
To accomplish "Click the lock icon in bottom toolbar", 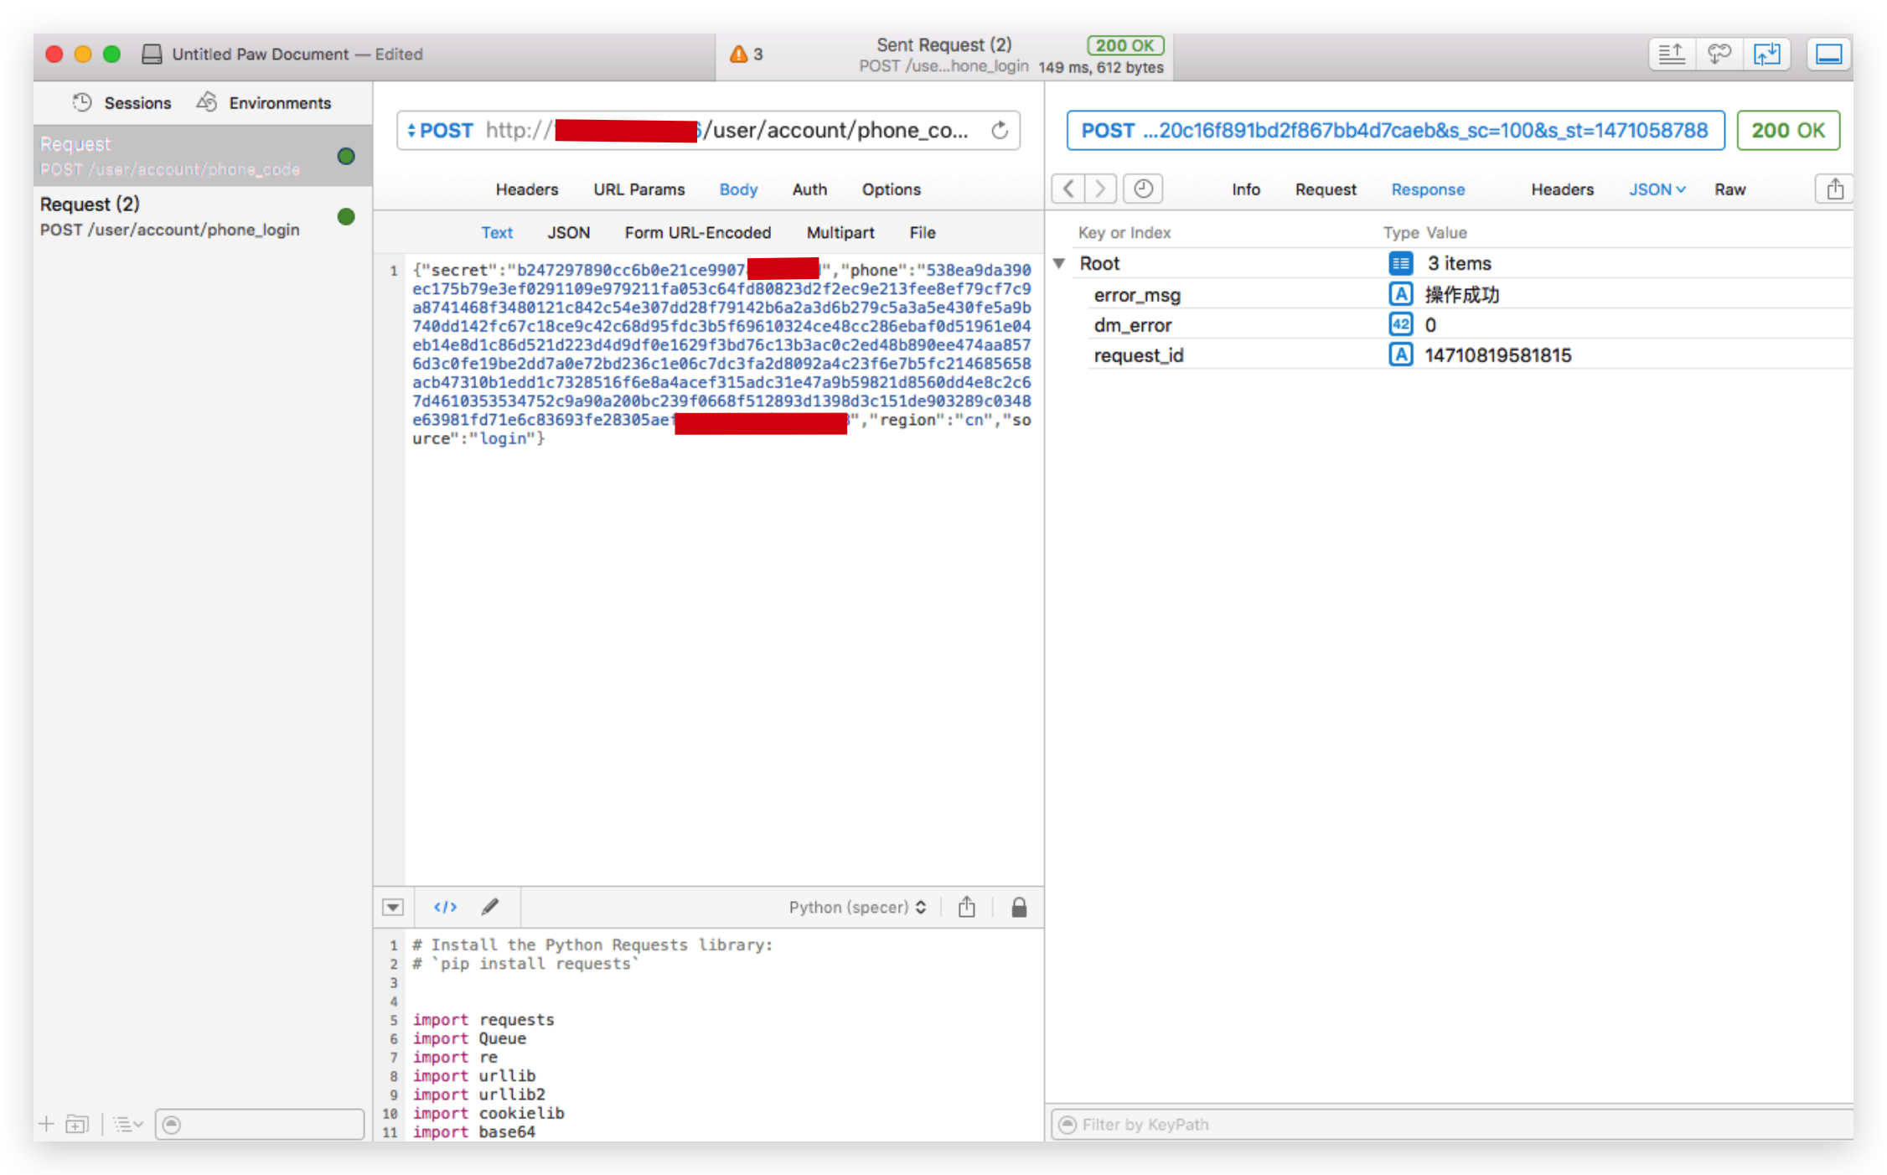I will click(x=1020, y=906).
